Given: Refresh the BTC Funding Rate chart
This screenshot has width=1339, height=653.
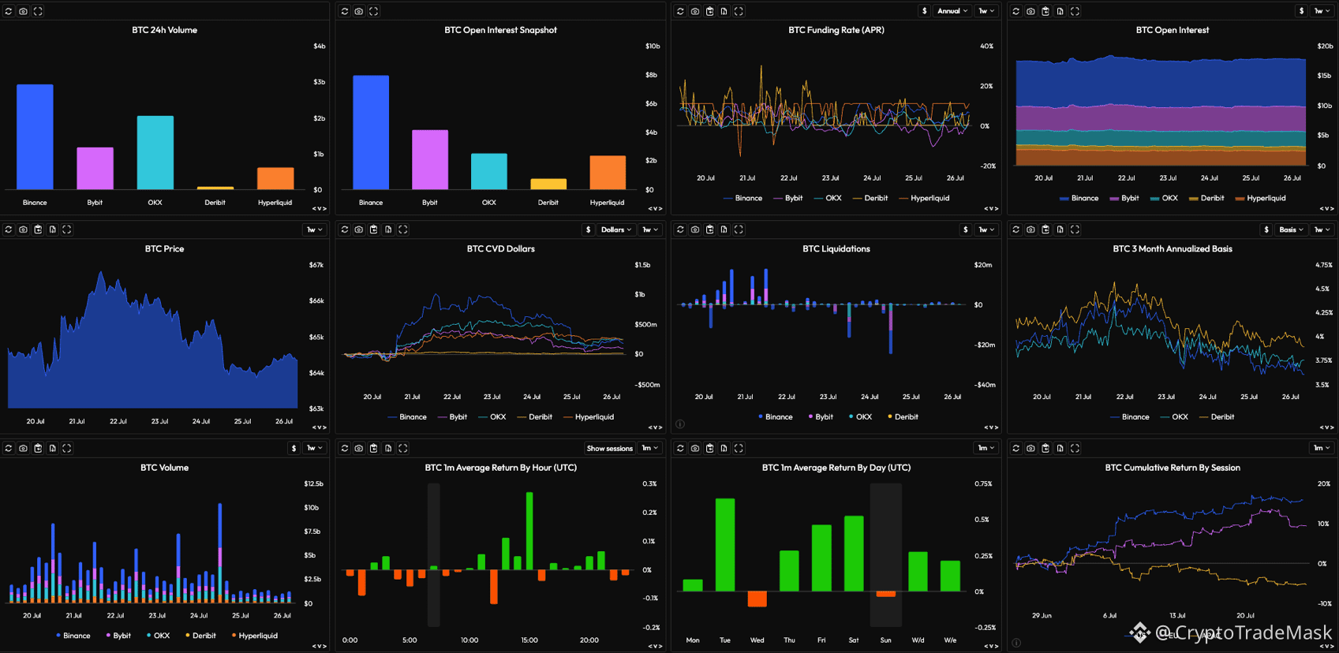Looking at the screenshot, I should click(680, 11).
